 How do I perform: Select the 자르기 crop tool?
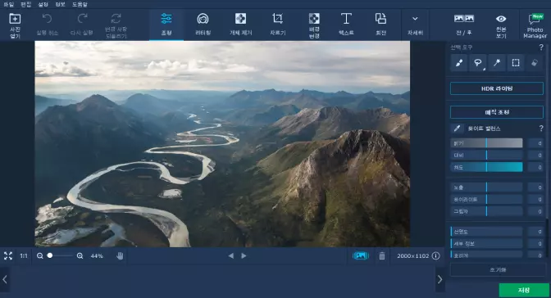tap(278, 25)
